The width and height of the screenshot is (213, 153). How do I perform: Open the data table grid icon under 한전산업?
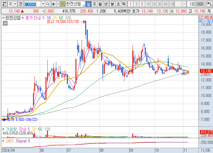(x=5, y=23)
